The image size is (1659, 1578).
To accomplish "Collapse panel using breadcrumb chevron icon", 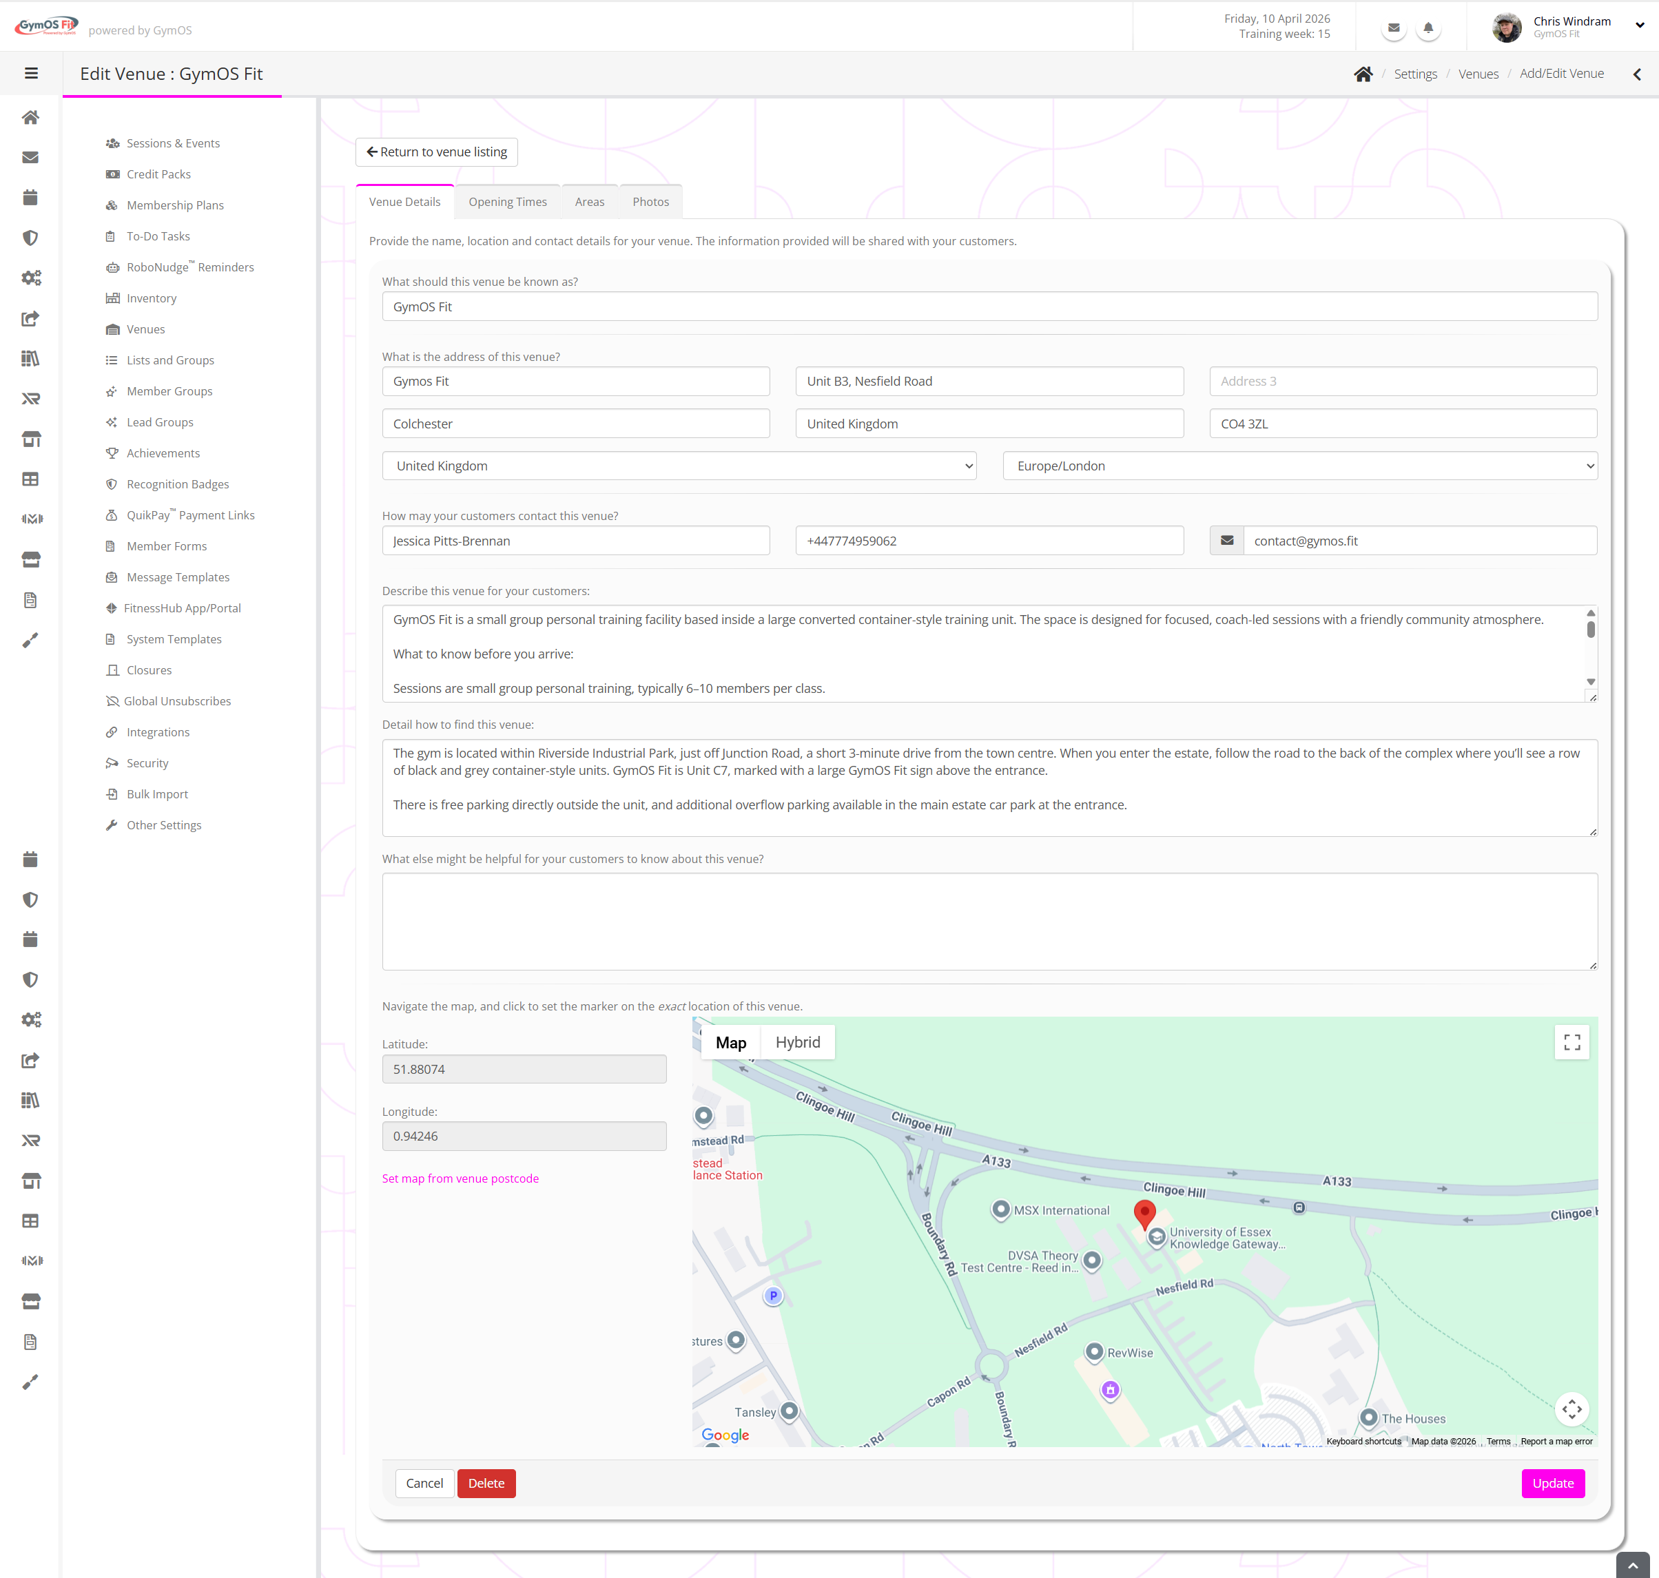I will (1636, 74).
